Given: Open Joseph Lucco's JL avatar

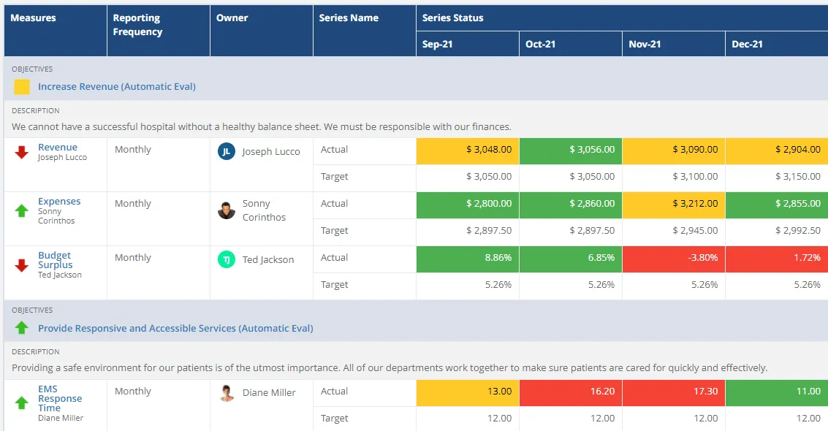Looking at the screenshot, I should point(226,152).
